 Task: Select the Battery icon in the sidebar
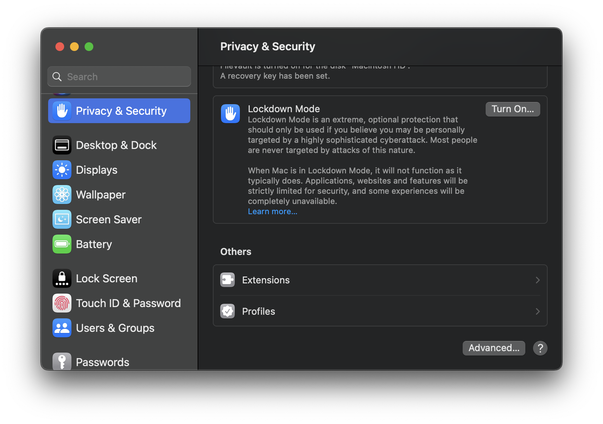pyautogui.click(x=62, y=244)
